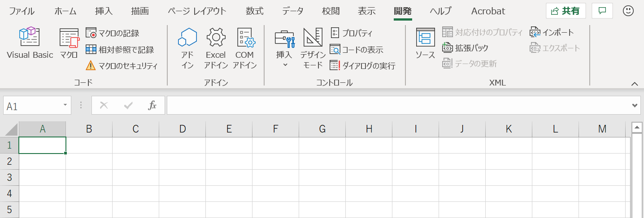Select row 3 header
This screenshot has width=644, height=218.
tap(9, 177)
